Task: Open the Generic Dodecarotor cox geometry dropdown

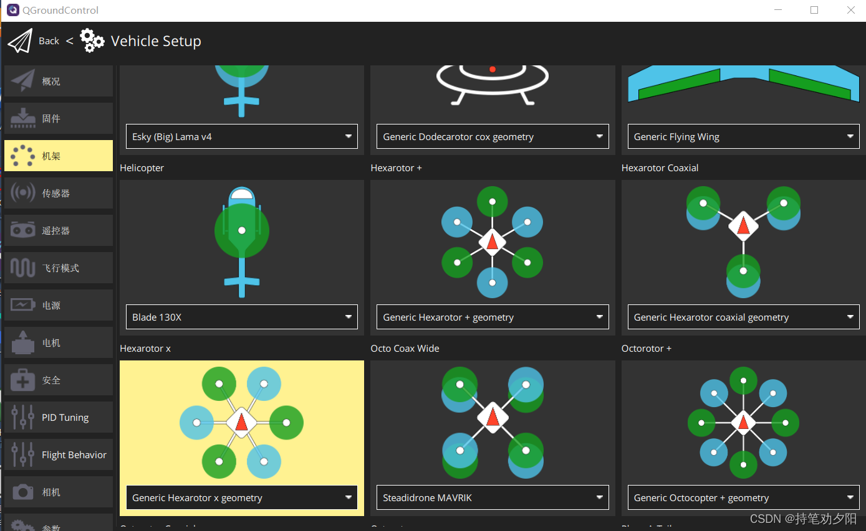Action: pos(493,136)
